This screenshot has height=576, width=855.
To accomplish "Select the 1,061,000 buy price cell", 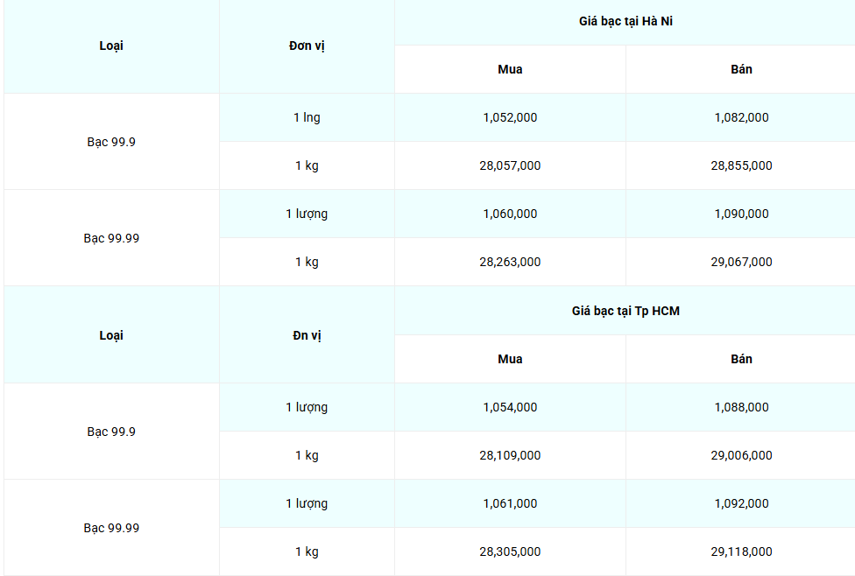I will point(510,503).
